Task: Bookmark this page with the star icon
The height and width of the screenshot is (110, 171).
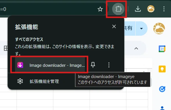Action: click(100, 9)
